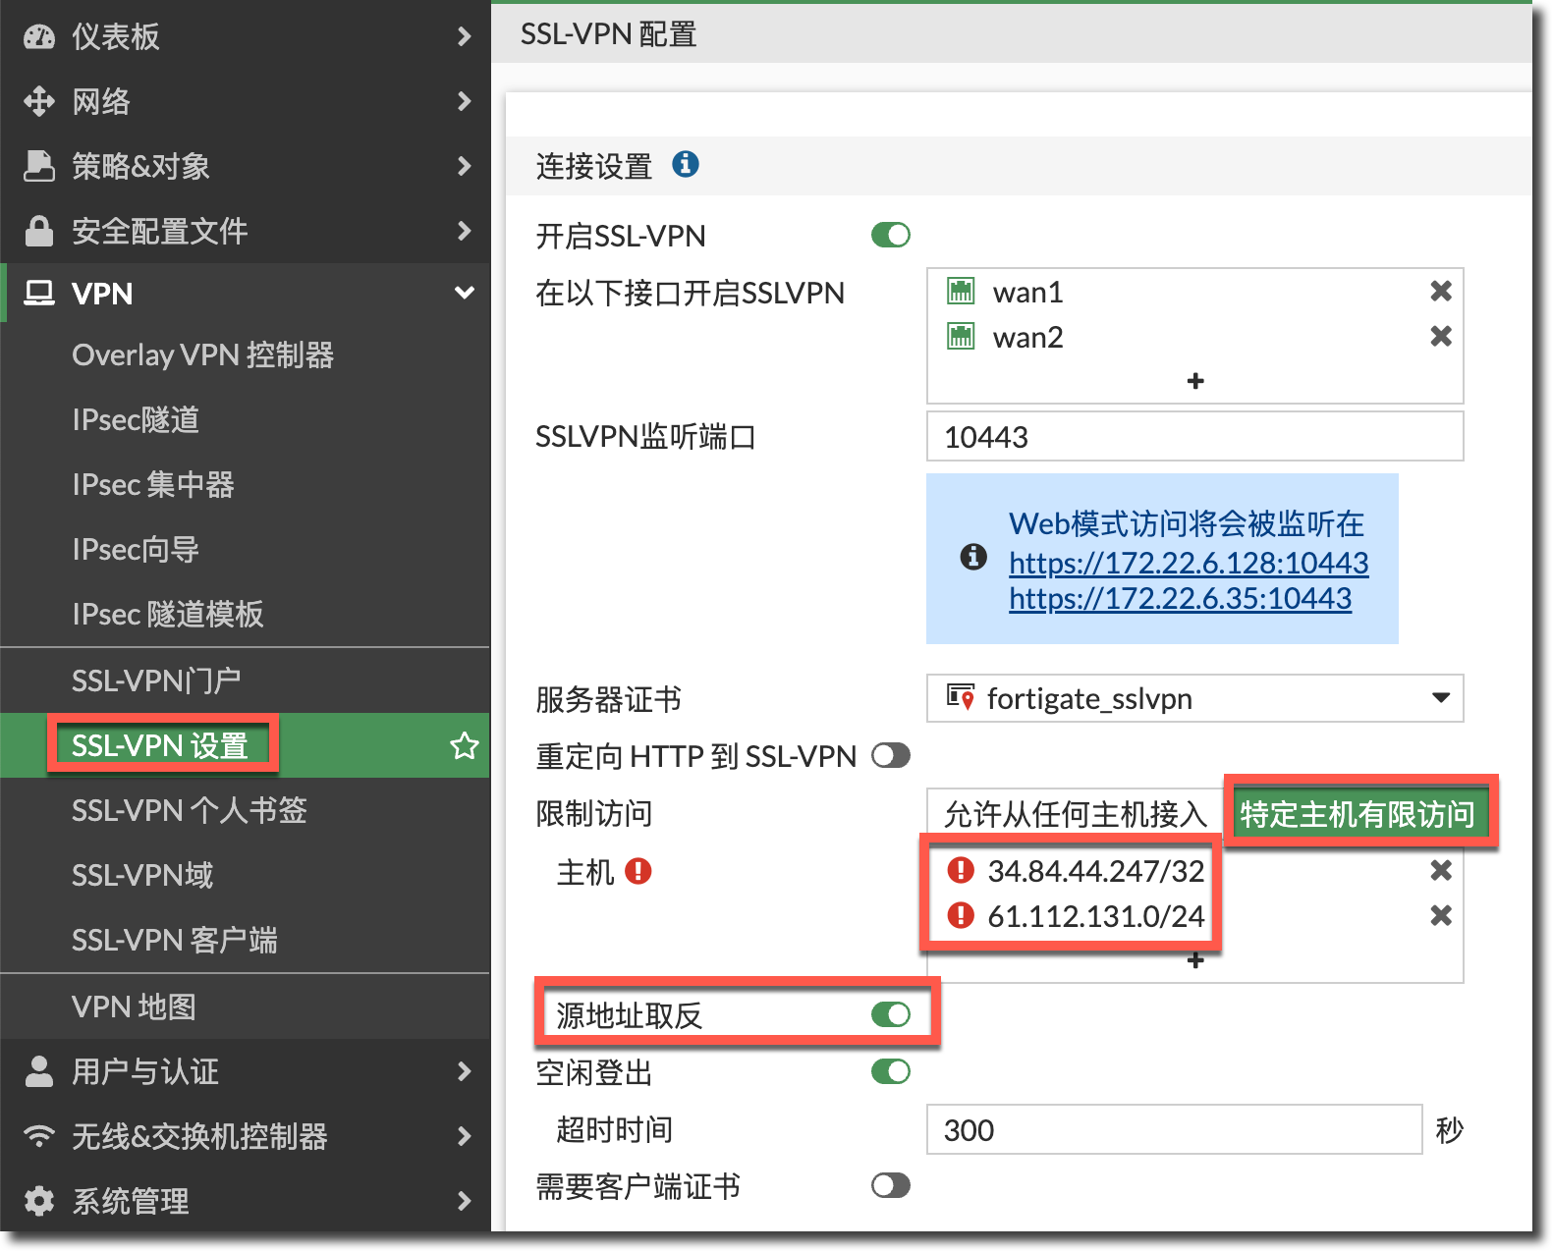Click the favorite star on SSL-VPN 设置
Screen dimensions: 1552x1251
(465, 745)
